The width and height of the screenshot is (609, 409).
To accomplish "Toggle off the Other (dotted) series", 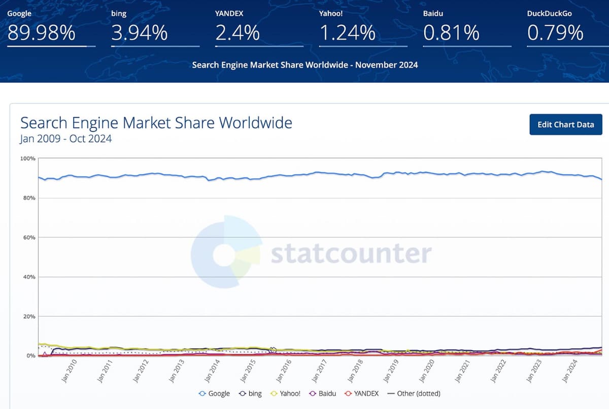I will tap(415, 394).
